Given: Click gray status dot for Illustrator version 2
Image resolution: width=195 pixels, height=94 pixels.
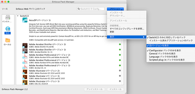Looking at the screenshot, I should tap(120, 71).
